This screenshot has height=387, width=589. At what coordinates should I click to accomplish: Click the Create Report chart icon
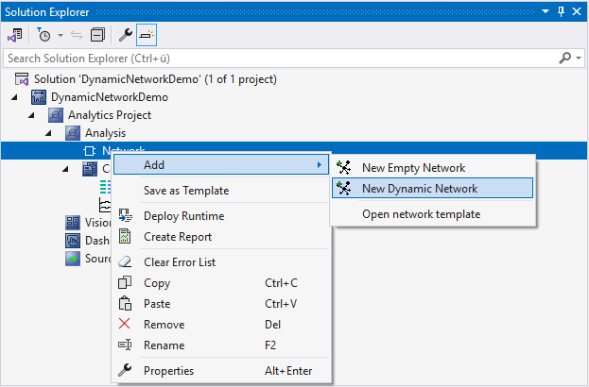coord(125,237)
